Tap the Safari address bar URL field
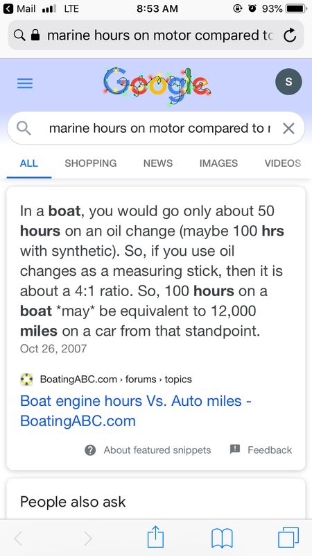 (156, 35)
